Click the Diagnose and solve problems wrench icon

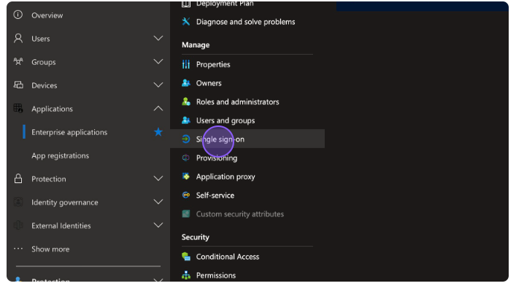click(186, 21)
